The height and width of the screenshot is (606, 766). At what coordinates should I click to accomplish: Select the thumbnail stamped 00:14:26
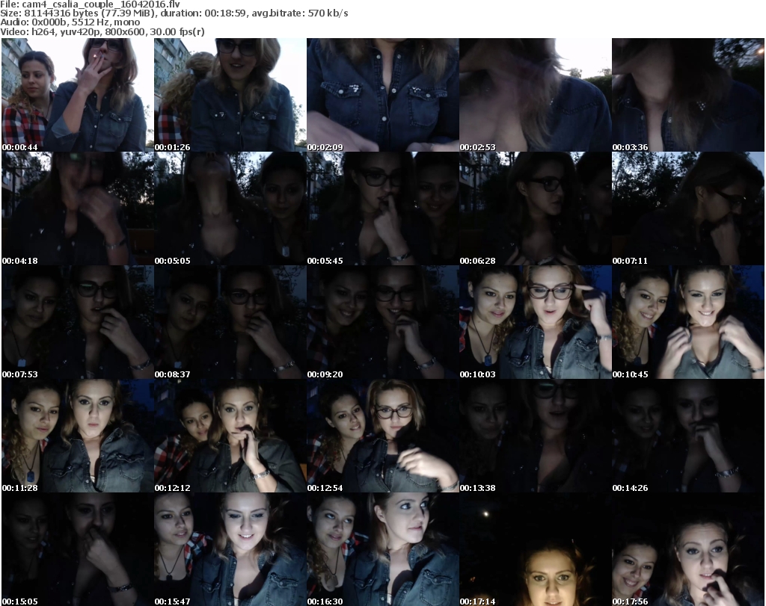(688, 436)
